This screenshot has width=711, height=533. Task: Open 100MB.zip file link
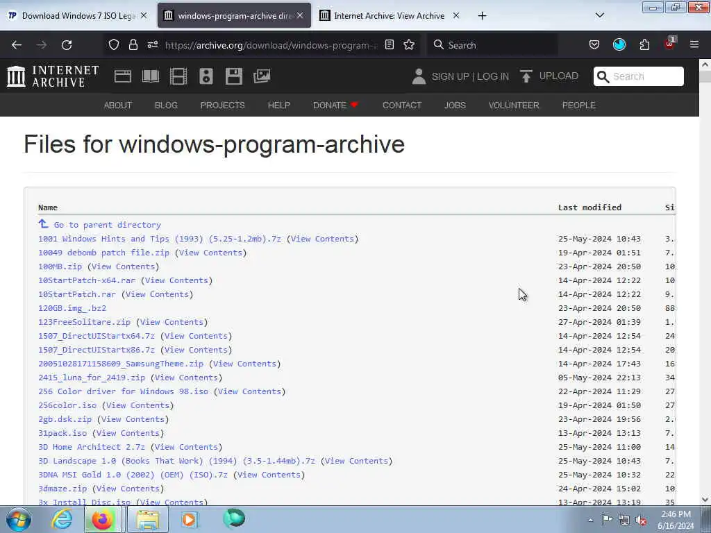click(60, 266)
